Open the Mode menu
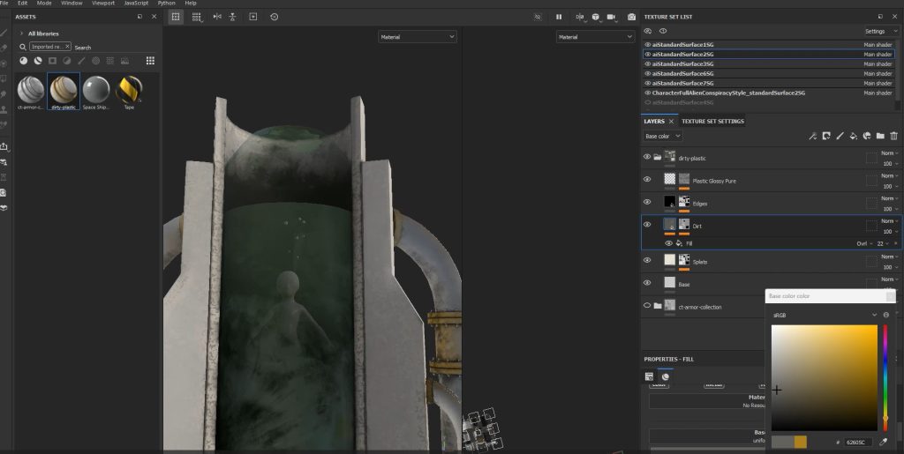904x454 pixels. [x=44, y=3]
